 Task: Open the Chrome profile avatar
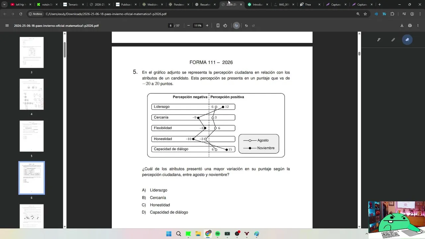[412, 14]
